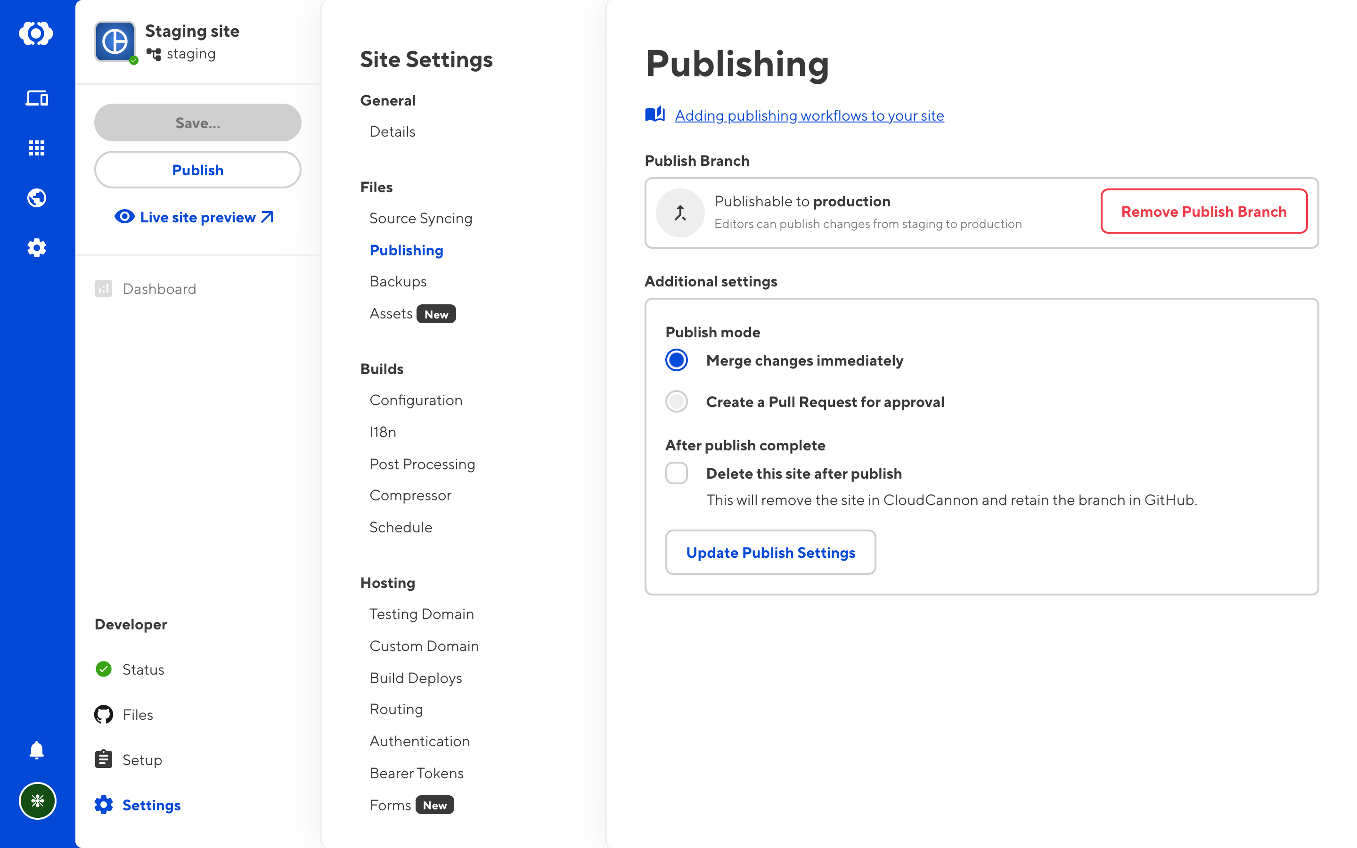
Task: Open GitHub Files in Developer section
Action: [x=138, y=715]
